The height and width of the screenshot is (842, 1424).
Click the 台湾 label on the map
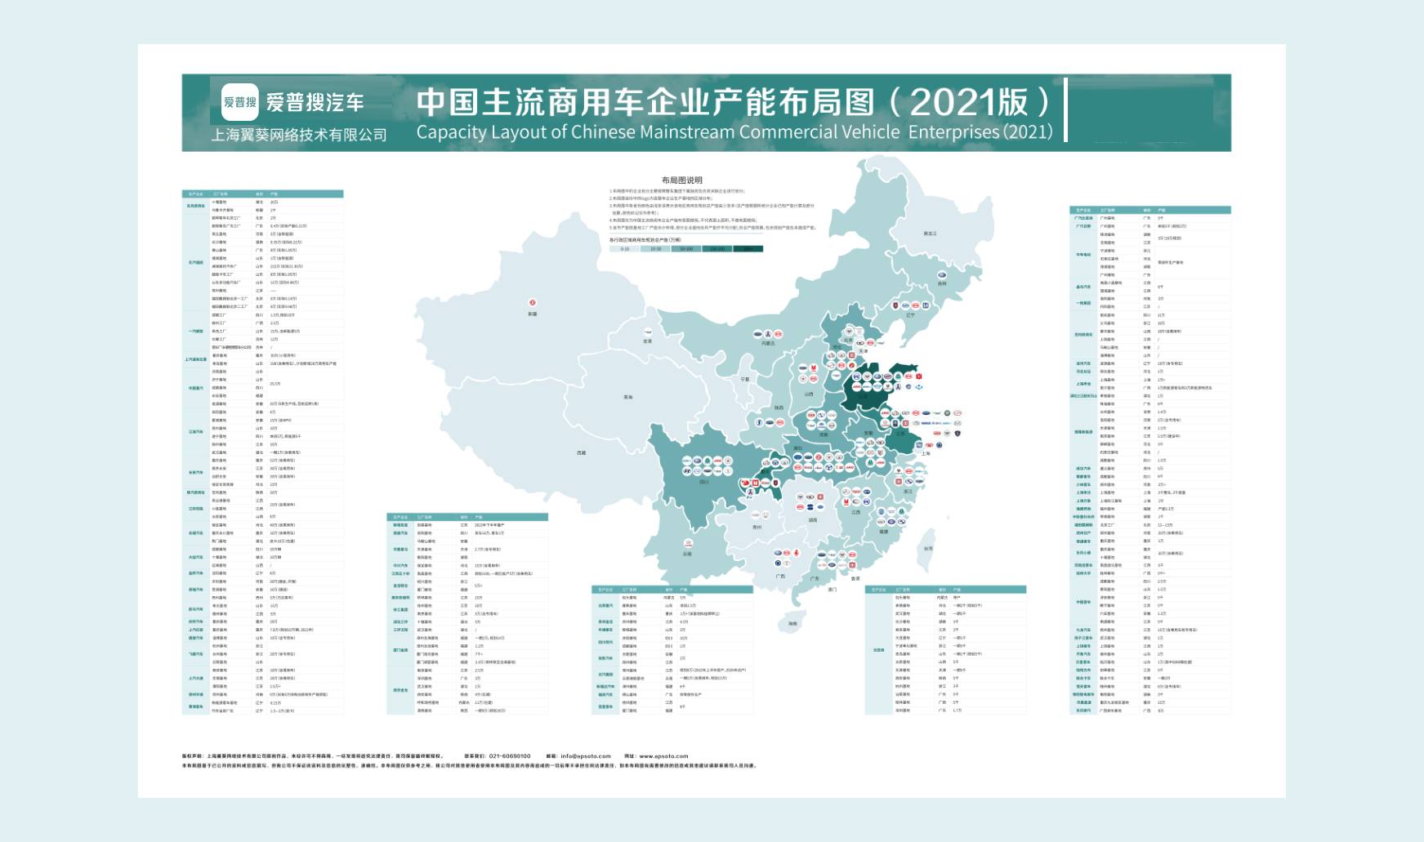(x=928, y=549)
